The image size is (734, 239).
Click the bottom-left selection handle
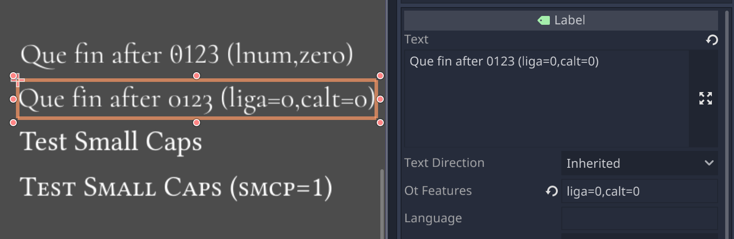(13, 123)
